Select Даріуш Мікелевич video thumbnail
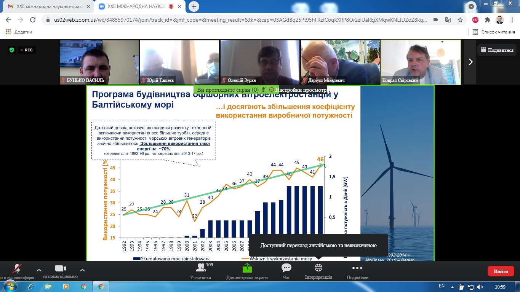Image resolution: width=520 pixels, height=292 pixels. [x=340, y=62]
